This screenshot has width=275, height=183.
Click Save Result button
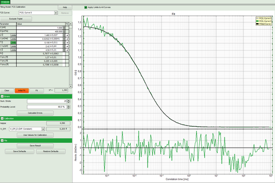[x=35, y=145]
